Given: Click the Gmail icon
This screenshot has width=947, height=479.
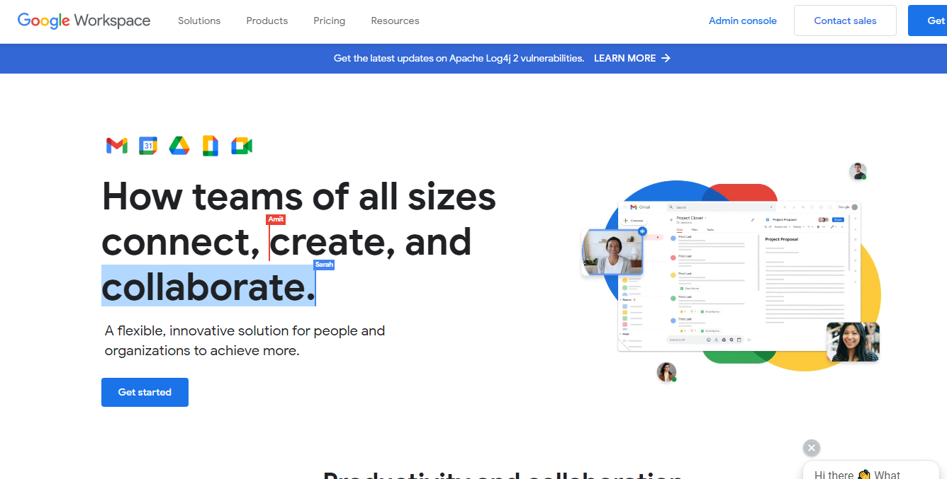Looking at the screenshot, I should [117, 146].
